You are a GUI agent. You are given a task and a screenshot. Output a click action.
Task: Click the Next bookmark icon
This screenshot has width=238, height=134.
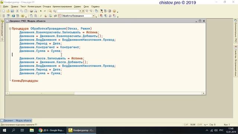pos(106,16)
